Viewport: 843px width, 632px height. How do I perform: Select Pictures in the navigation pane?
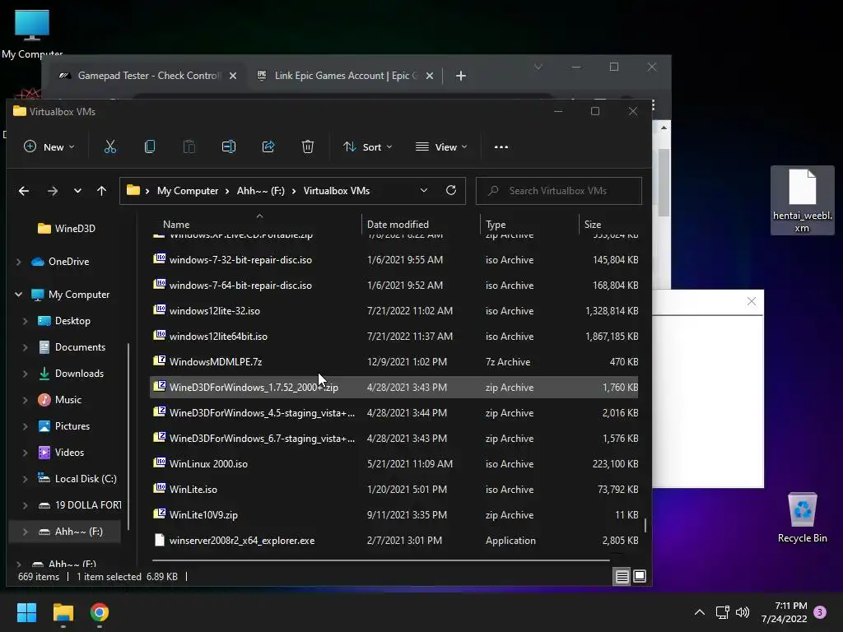[64, 426]
